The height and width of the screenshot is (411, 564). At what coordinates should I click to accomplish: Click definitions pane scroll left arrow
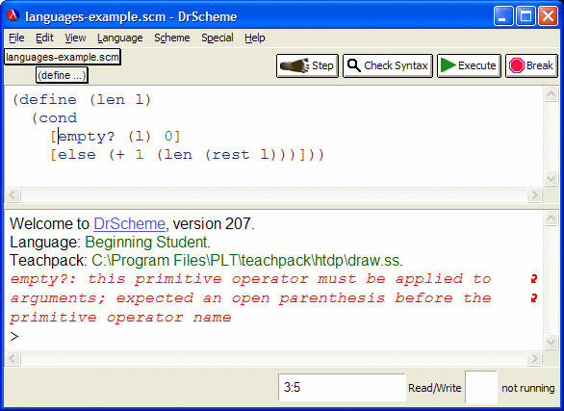pos(13,194)
